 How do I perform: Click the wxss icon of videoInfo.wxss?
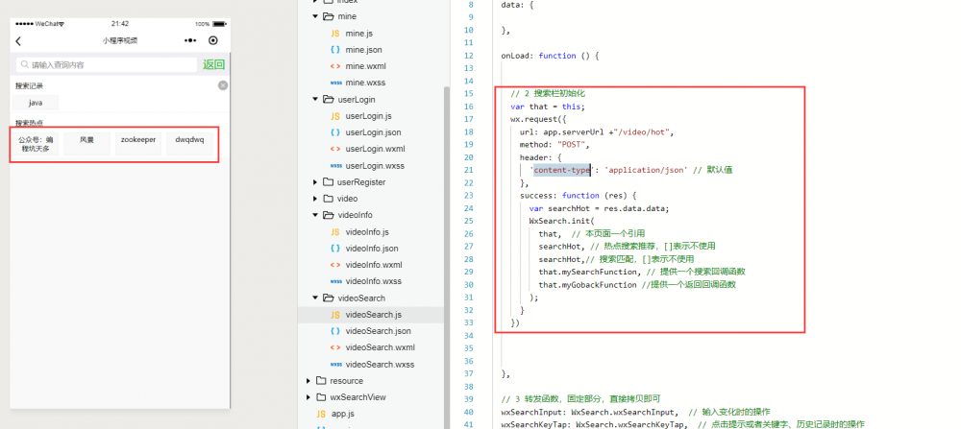click(335, 281)
